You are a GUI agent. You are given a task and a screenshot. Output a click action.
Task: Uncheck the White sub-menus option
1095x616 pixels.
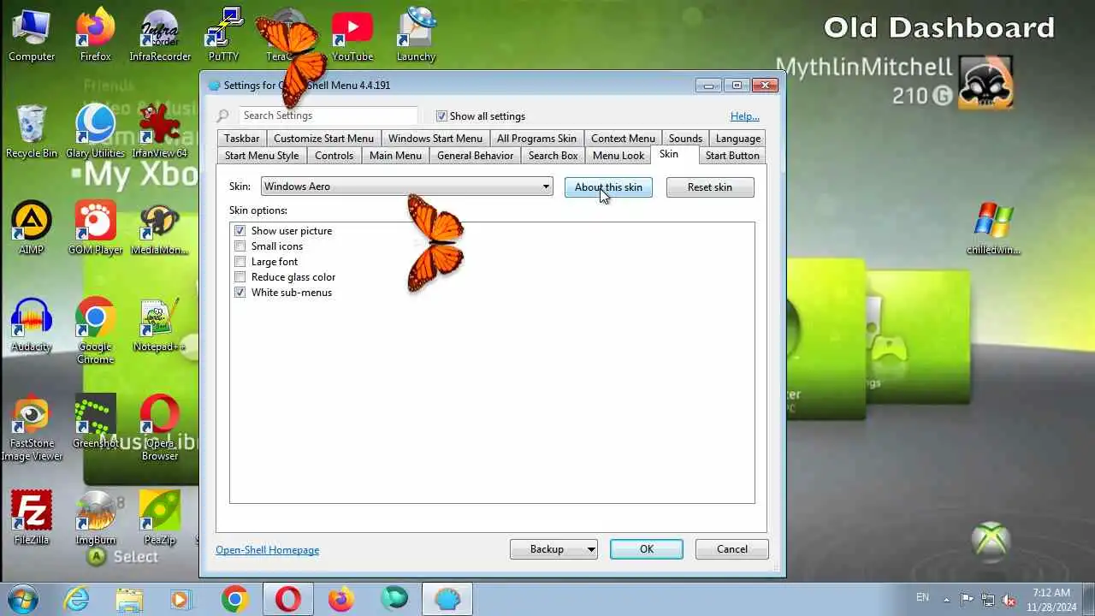pyautogui.click(x=240, y=293)
